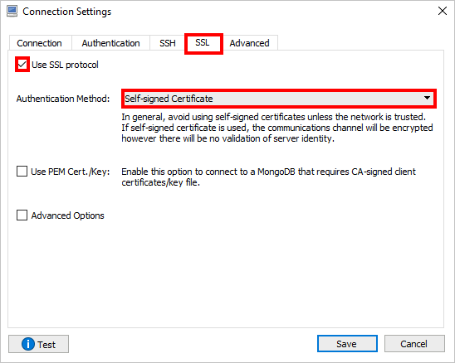
Task: Show the Advanced tab
Action: 250,43
